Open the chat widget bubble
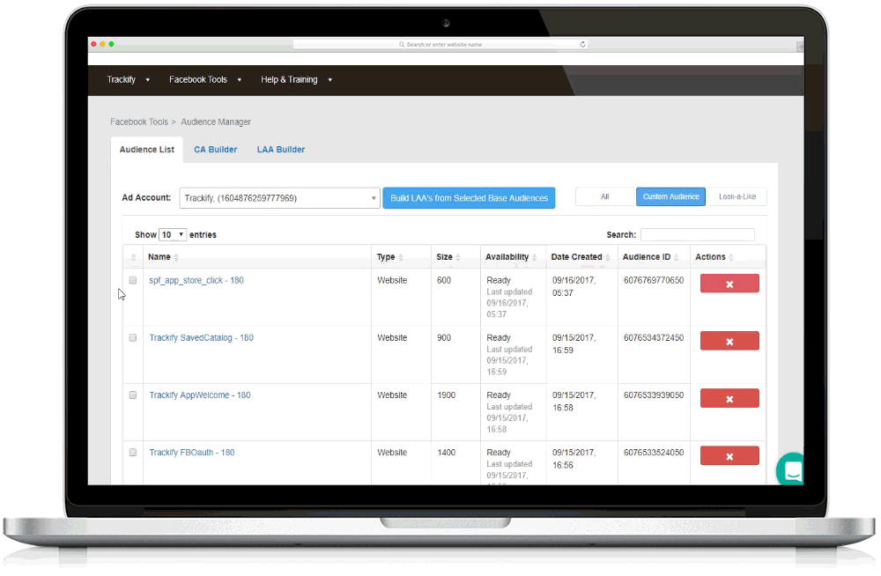Image resolution: width=881 pixels, height=576 pixels. [790, 469]
